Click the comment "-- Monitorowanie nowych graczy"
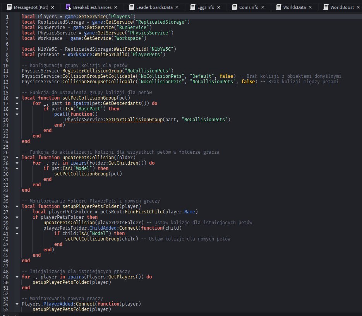Viewport: 362px width, 316px height. [62, 299]
